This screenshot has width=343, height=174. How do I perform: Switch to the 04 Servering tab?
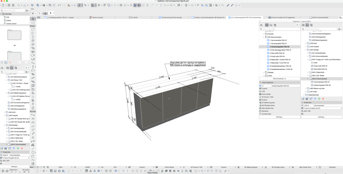171,17
